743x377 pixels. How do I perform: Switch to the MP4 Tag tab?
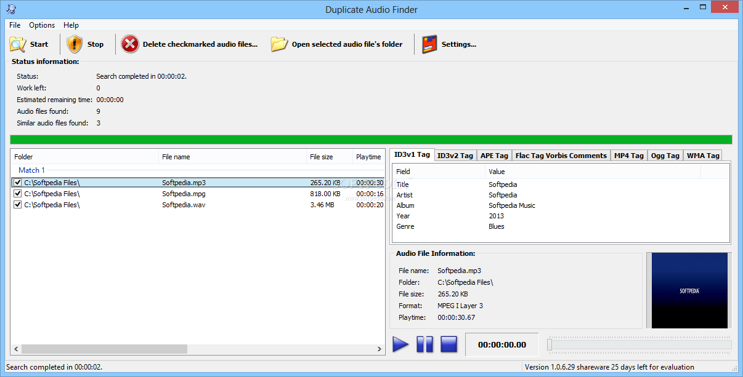pyautogui.click(x=628, y=156)
